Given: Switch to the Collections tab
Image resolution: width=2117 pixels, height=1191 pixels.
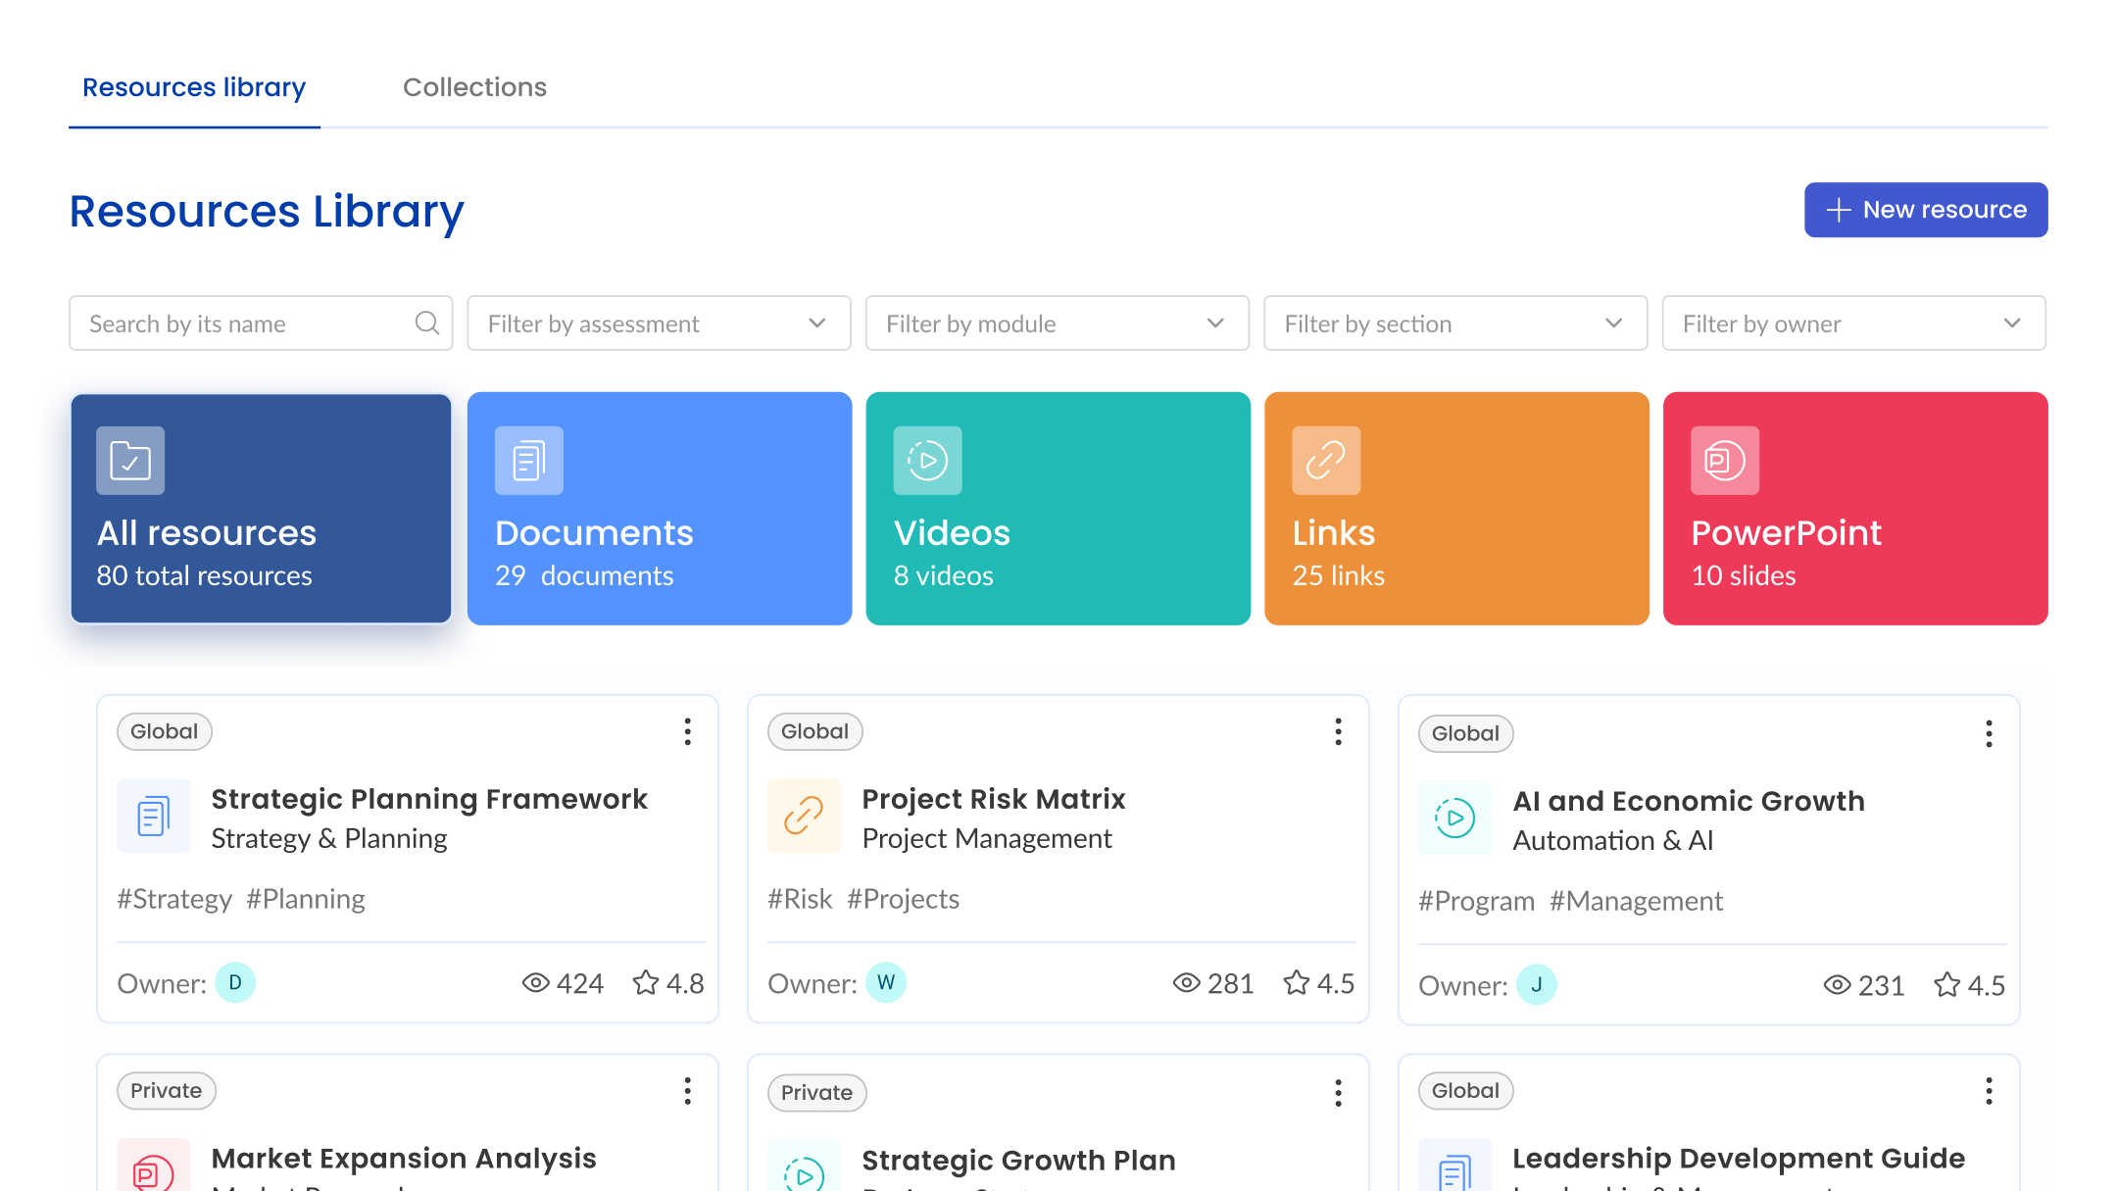Looking at the screenshot, I should [x=474, y=87].
